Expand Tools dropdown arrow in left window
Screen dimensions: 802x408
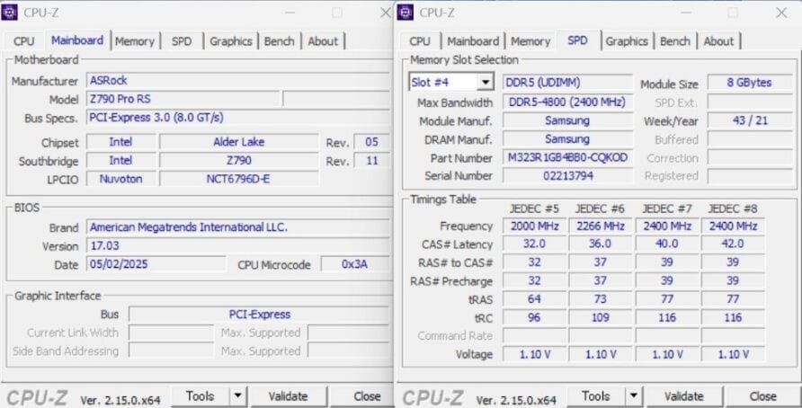click(237, 395)
